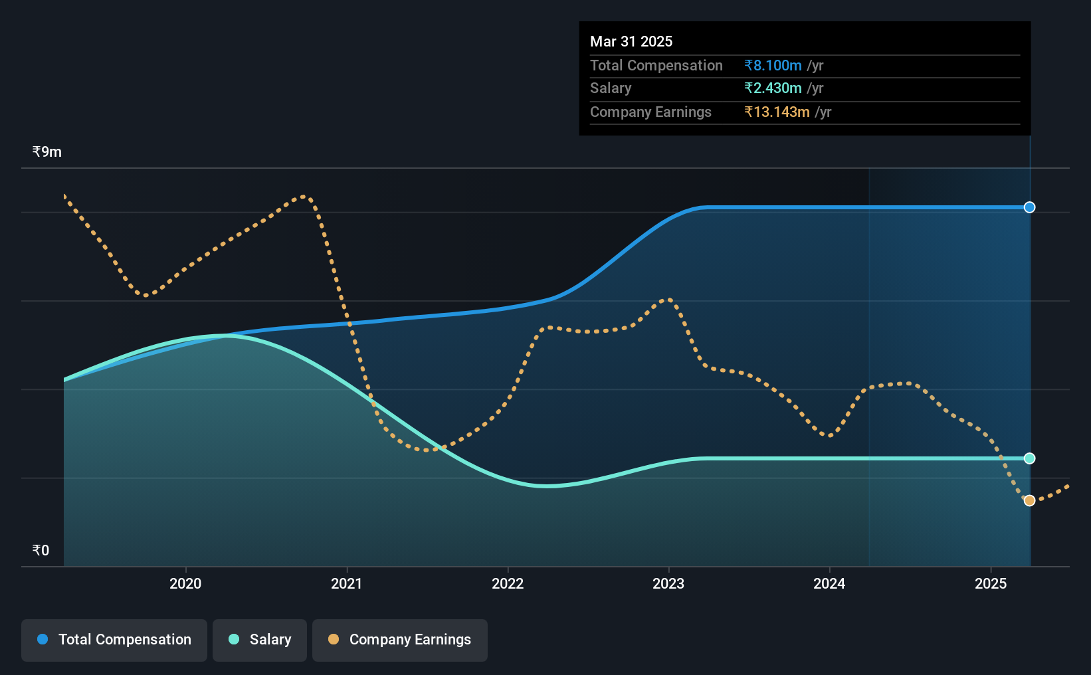1091x675 pixels.
Task: Select the blue Total Compensation data point marker
Action: click(x=1029, y=207)
